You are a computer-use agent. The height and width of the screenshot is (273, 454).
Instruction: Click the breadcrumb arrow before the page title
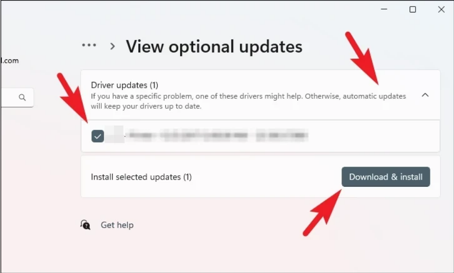tap(113, 46)
